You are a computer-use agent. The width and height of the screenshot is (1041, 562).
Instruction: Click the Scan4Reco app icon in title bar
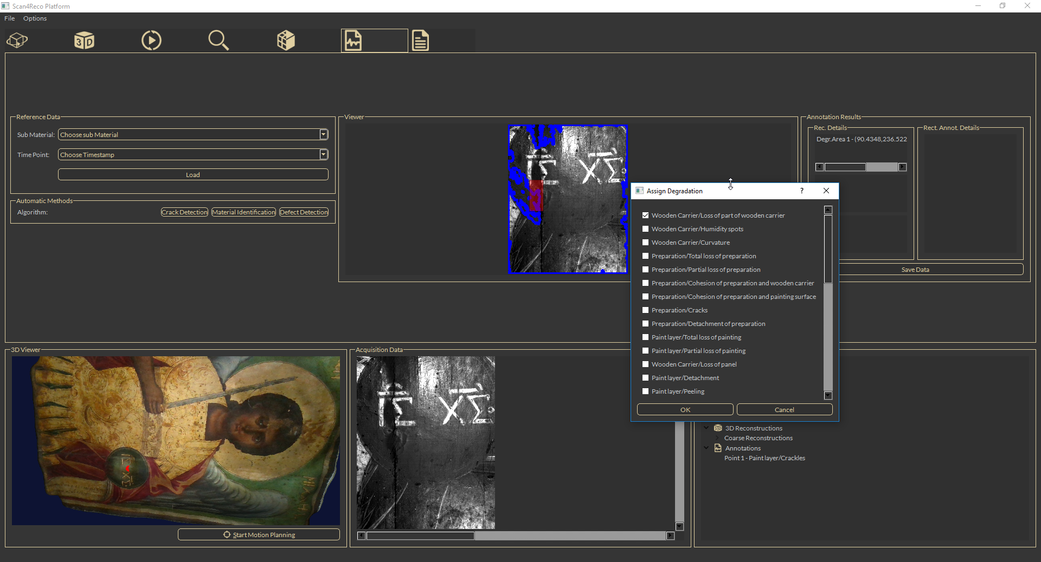[5, 6]
